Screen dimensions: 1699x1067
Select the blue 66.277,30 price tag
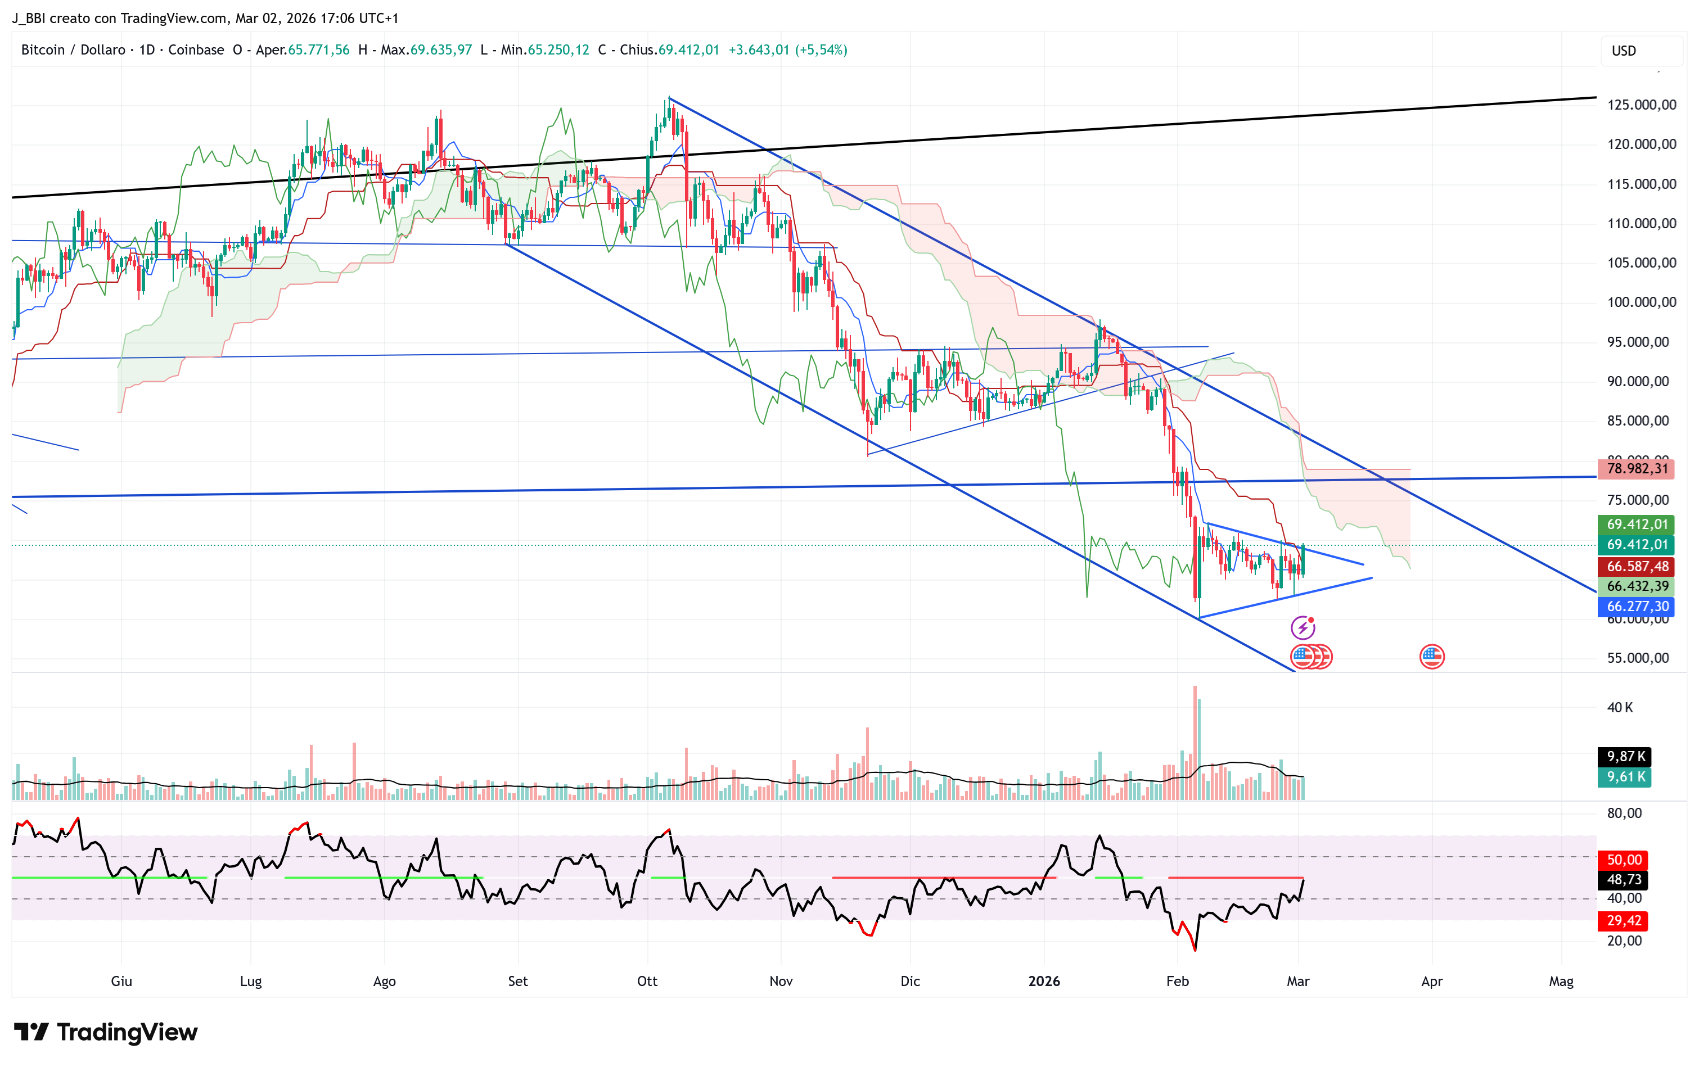point(1636,607)
